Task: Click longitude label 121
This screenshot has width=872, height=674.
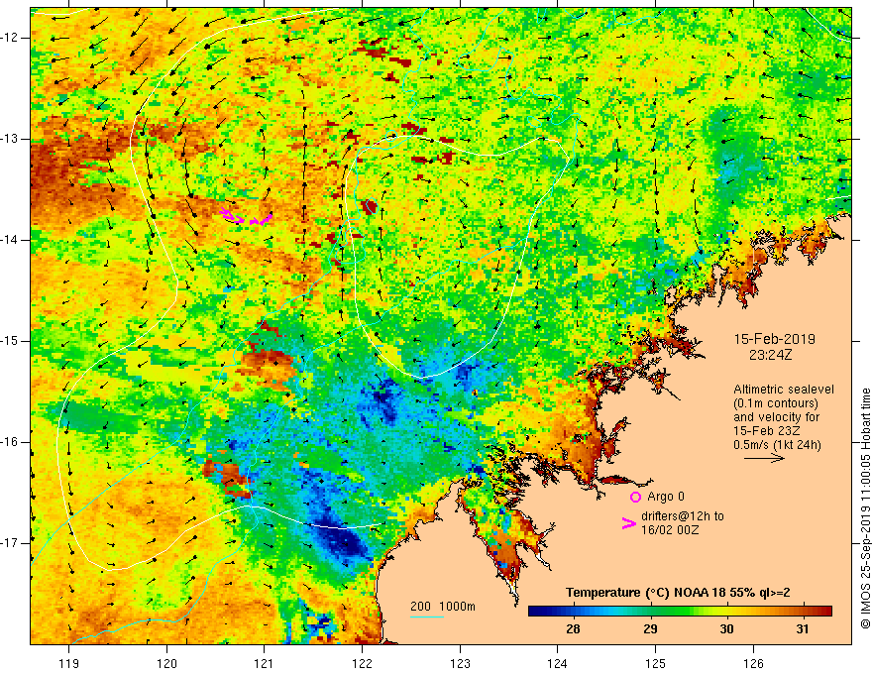Action: click(265, 663)
